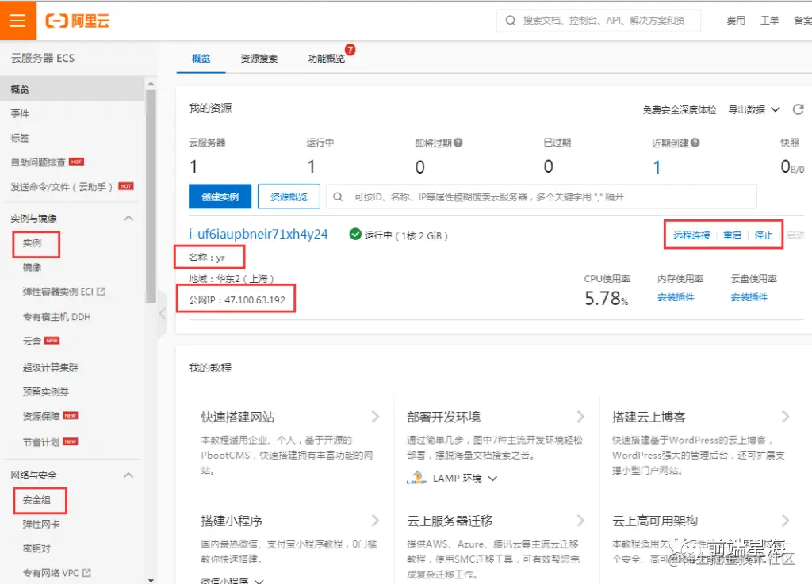
Task: Collapse the 实例与镜像 section
Action: 128,218
